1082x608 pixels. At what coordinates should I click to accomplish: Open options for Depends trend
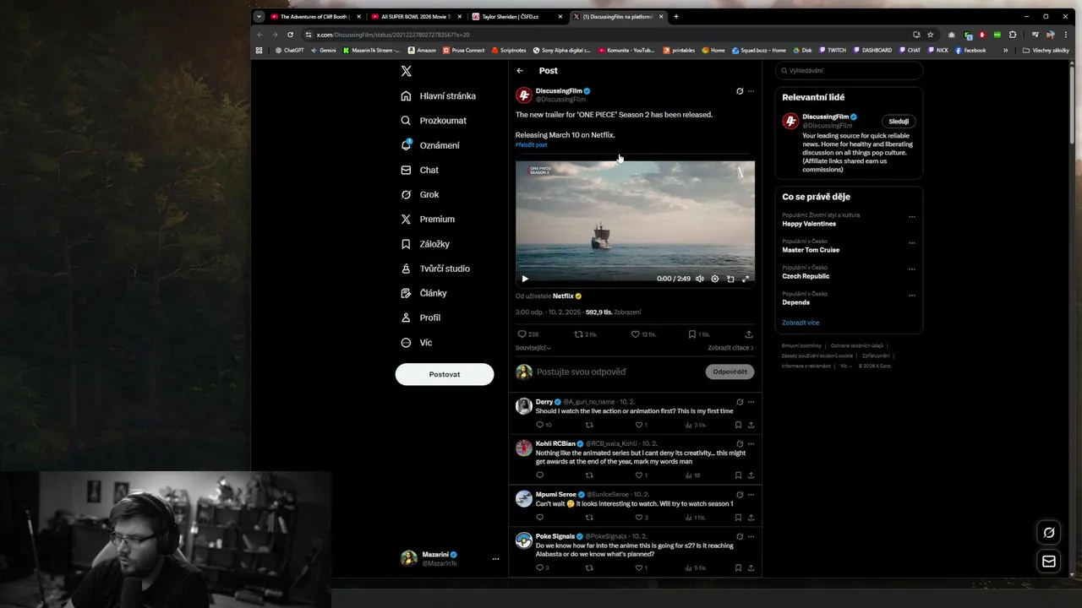tap(911, 296)
